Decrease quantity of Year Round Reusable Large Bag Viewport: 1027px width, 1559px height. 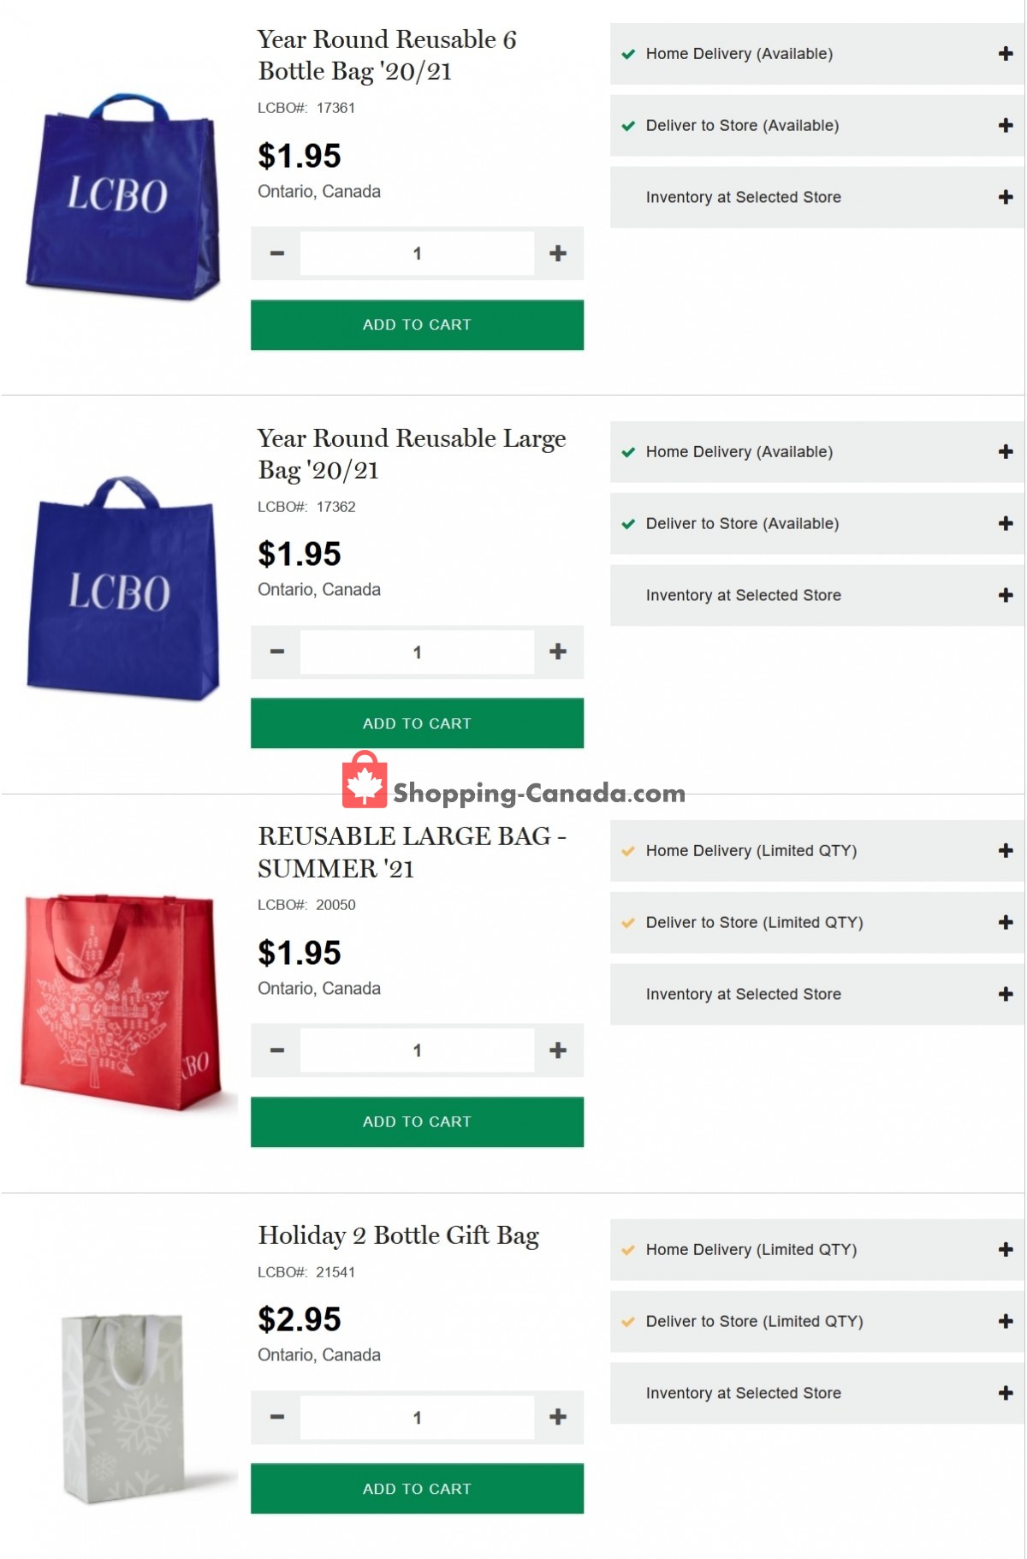tap(276, 651)
